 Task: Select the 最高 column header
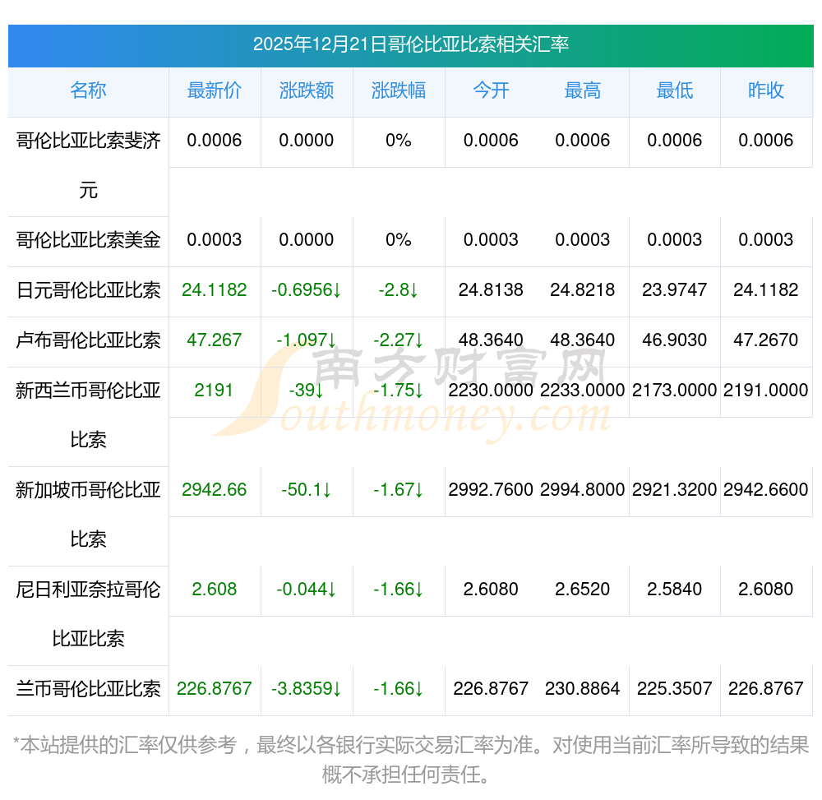pyautogui.click(x=582, y=90)
